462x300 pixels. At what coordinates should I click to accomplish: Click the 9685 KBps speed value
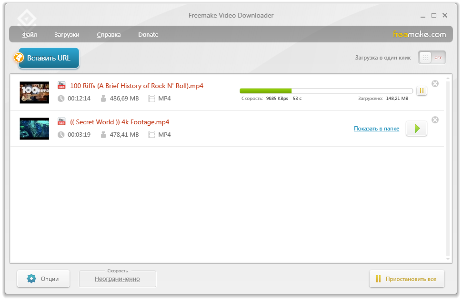tap(277, 99)
